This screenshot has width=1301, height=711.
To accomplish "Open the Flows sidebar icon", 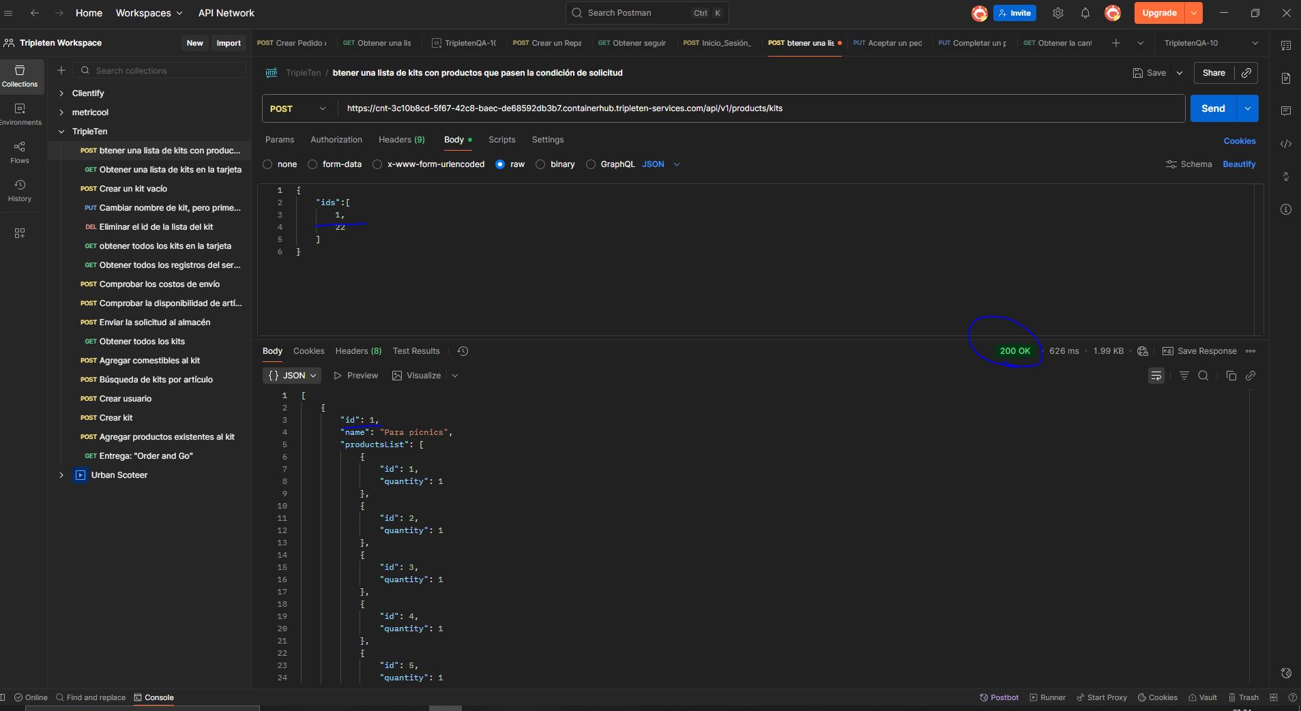I will (x=20, y=152).
